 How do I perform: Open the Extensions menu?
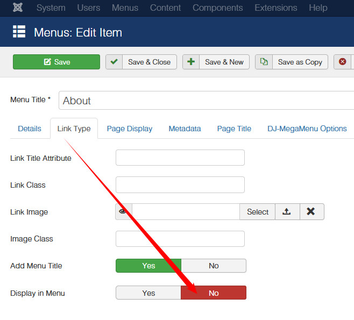pyautogui.click(x=275, y=8)
